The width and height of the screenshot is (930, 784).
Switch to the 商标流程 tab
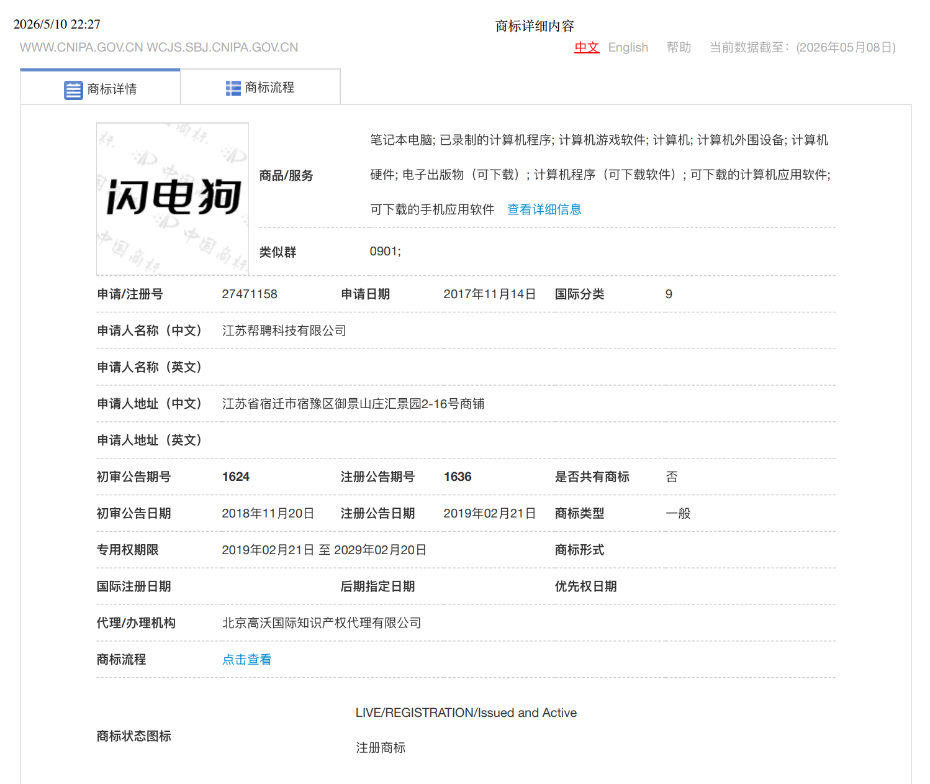(x=261, y=87)
